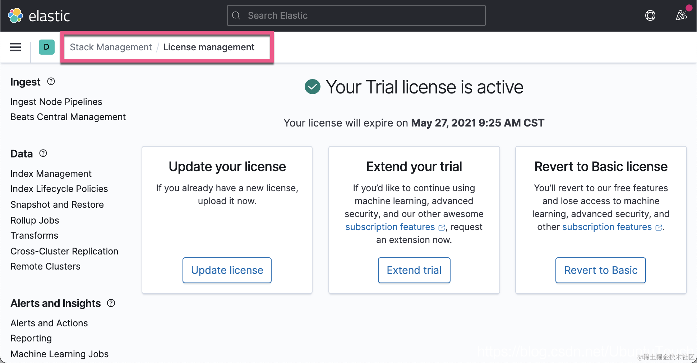Open subscription features link in Extend trial card
Image resolution: width=697 pixels, height=363 pixels.
(x=395, y=227)
